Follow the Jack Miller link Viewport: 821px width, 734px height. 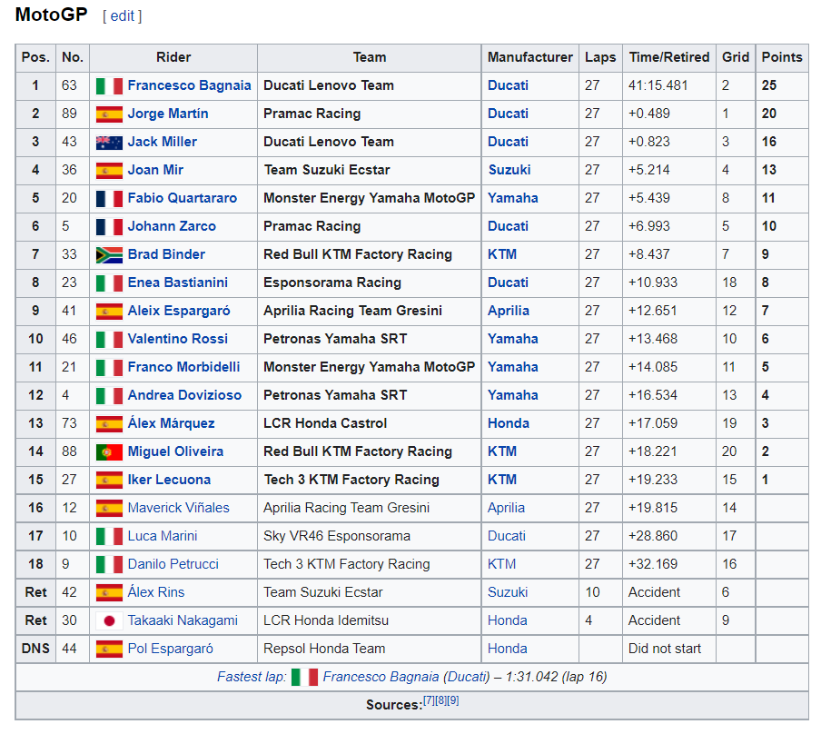pyautogui.click(x=162, y=142)
